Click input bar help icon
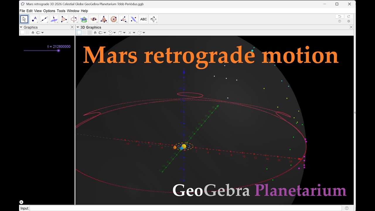This screenshot has height=211, width=375. [x=347, y=208]
